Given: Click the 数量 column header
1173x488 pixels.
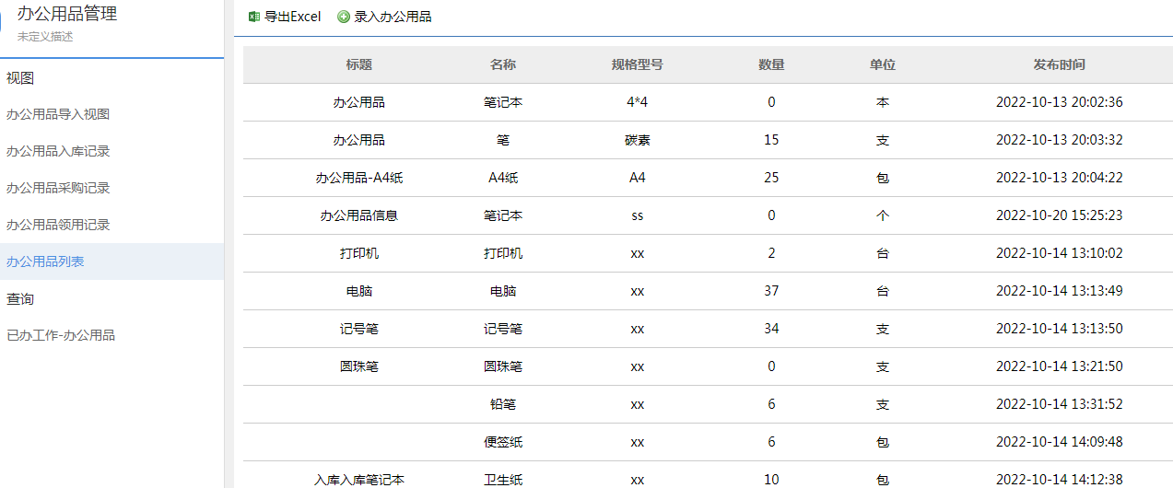Looking at the screenshot, I should (771, 64).
